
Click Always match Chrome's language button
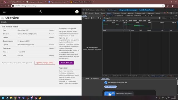(x=128, y=10)
